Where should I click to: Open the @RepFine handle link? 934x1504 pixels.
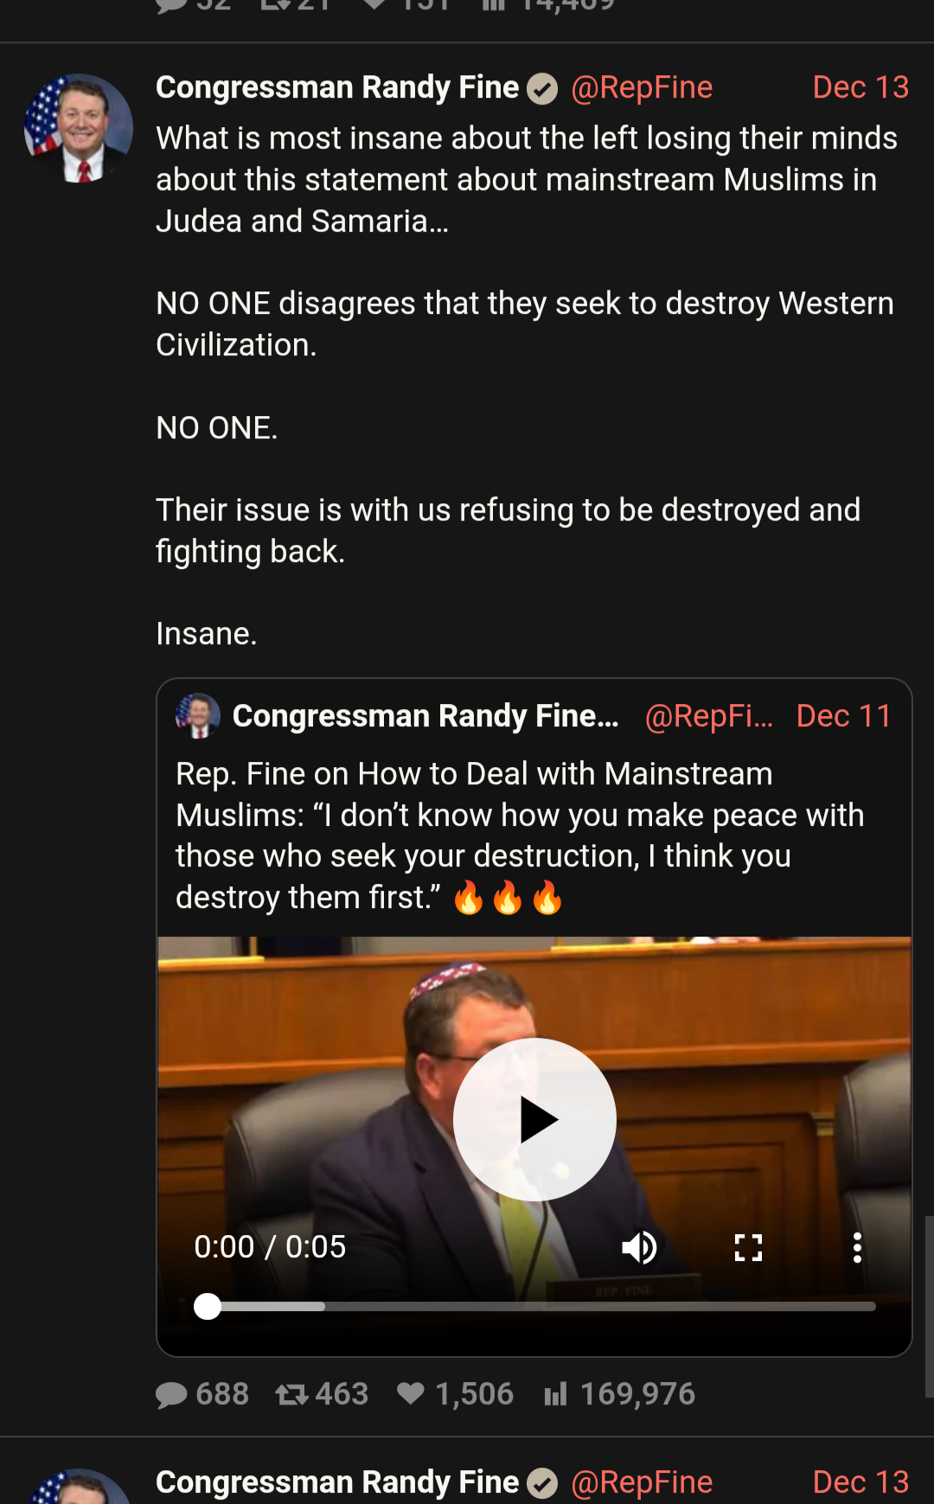coord(642,87)
